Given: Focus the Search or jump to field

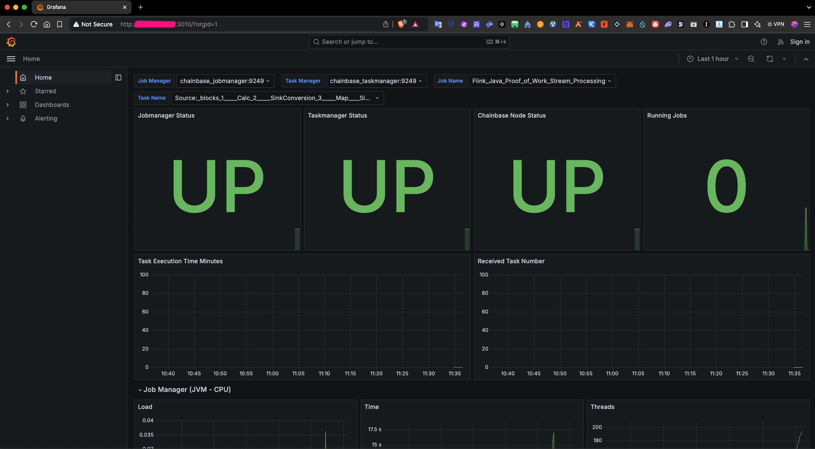Looking at the screenshot, I should (x=400, y=42).
